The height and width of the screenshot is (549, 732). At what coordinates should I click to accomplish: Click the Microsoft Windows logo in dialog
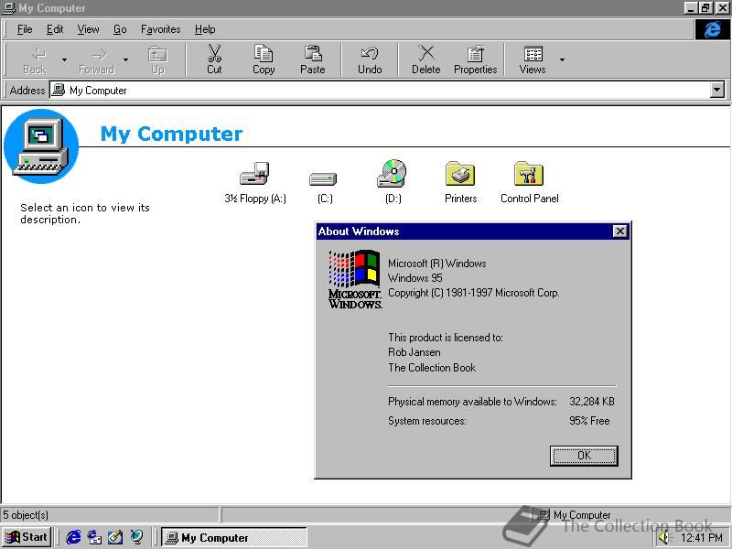pyautogui.click(x=355, y=279)
